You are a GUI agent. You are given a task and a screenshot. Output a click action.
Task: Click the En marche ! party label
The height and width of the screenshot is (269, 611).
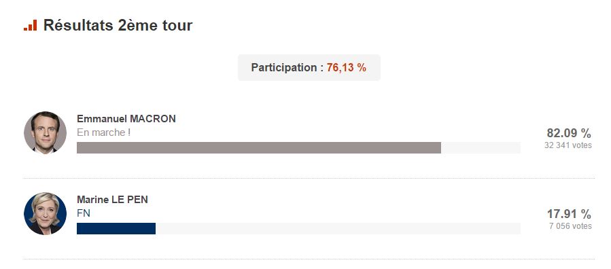(104, 132)
